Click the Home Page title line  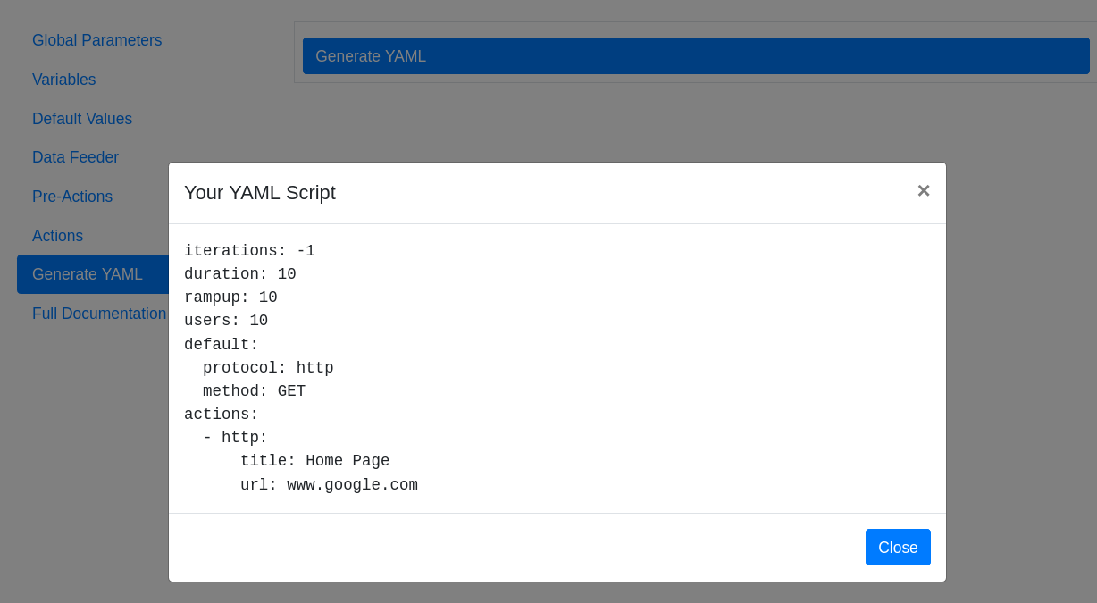[x=314, y=460]
